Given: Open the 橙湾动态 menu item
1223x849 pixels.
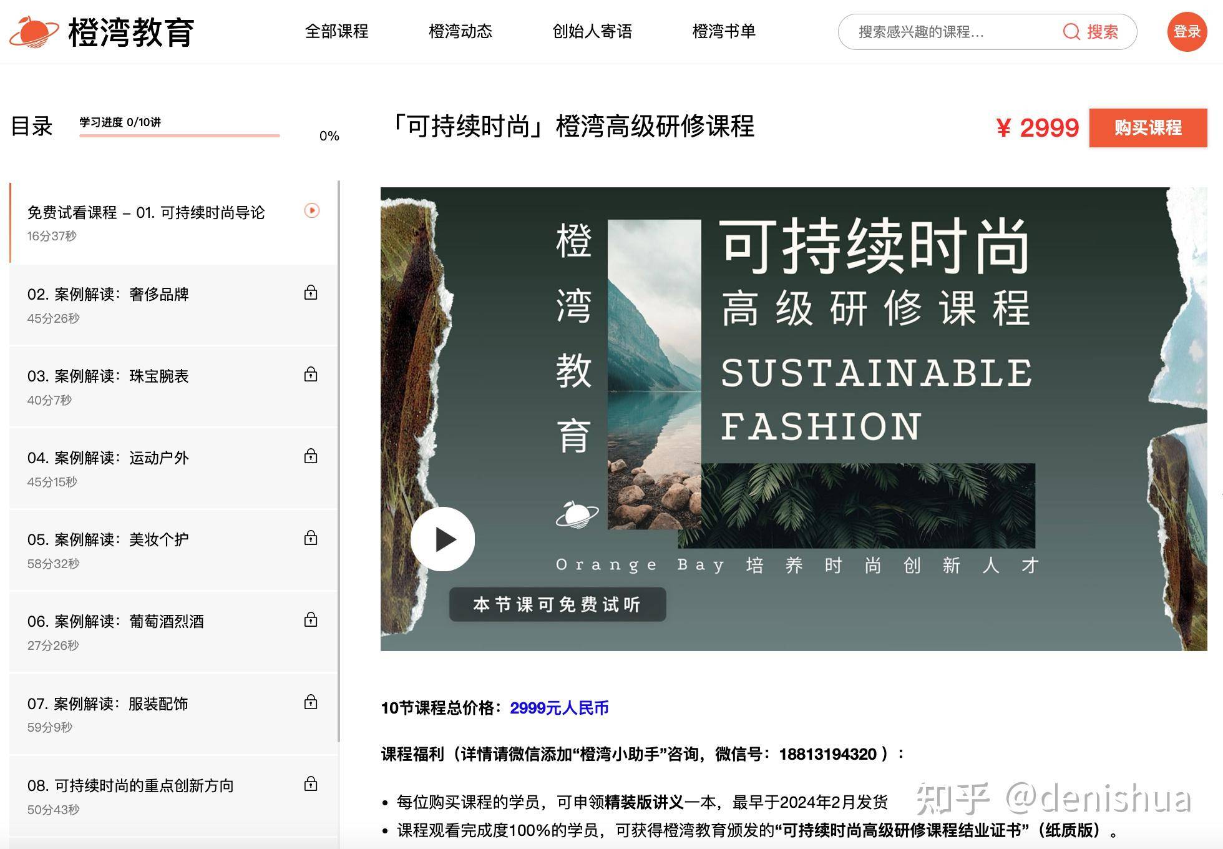Looking at the screenshot, I should (x=460, y=31).
